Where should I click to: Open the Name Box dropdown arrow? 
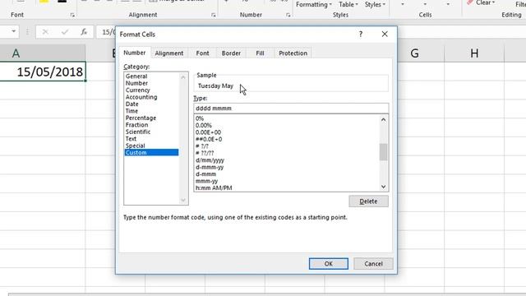[13, 31]
